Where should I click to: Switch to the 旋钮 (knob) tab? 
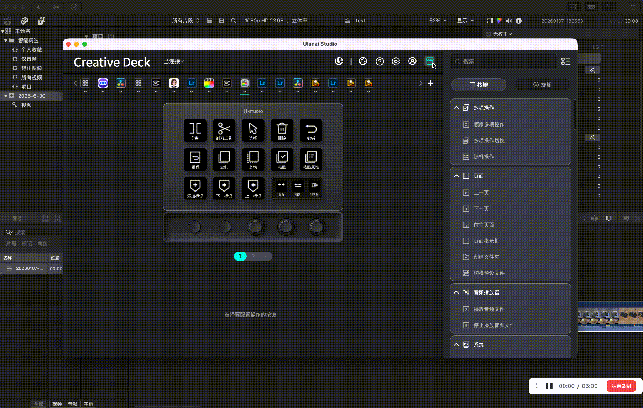[x=542, y=85]
